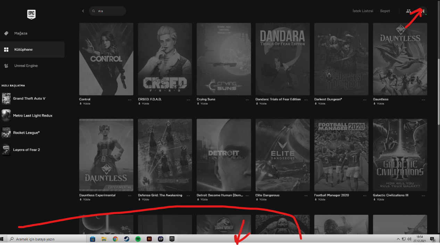Launch Metro Last Light Redux quick-launch icon
This screenshot has width=440, height=245.
(6, 116)
